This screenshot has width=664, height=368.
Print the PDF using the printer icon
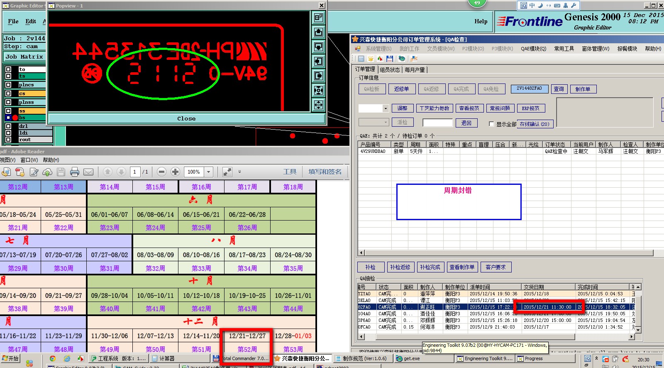click(x=75, y=172)
